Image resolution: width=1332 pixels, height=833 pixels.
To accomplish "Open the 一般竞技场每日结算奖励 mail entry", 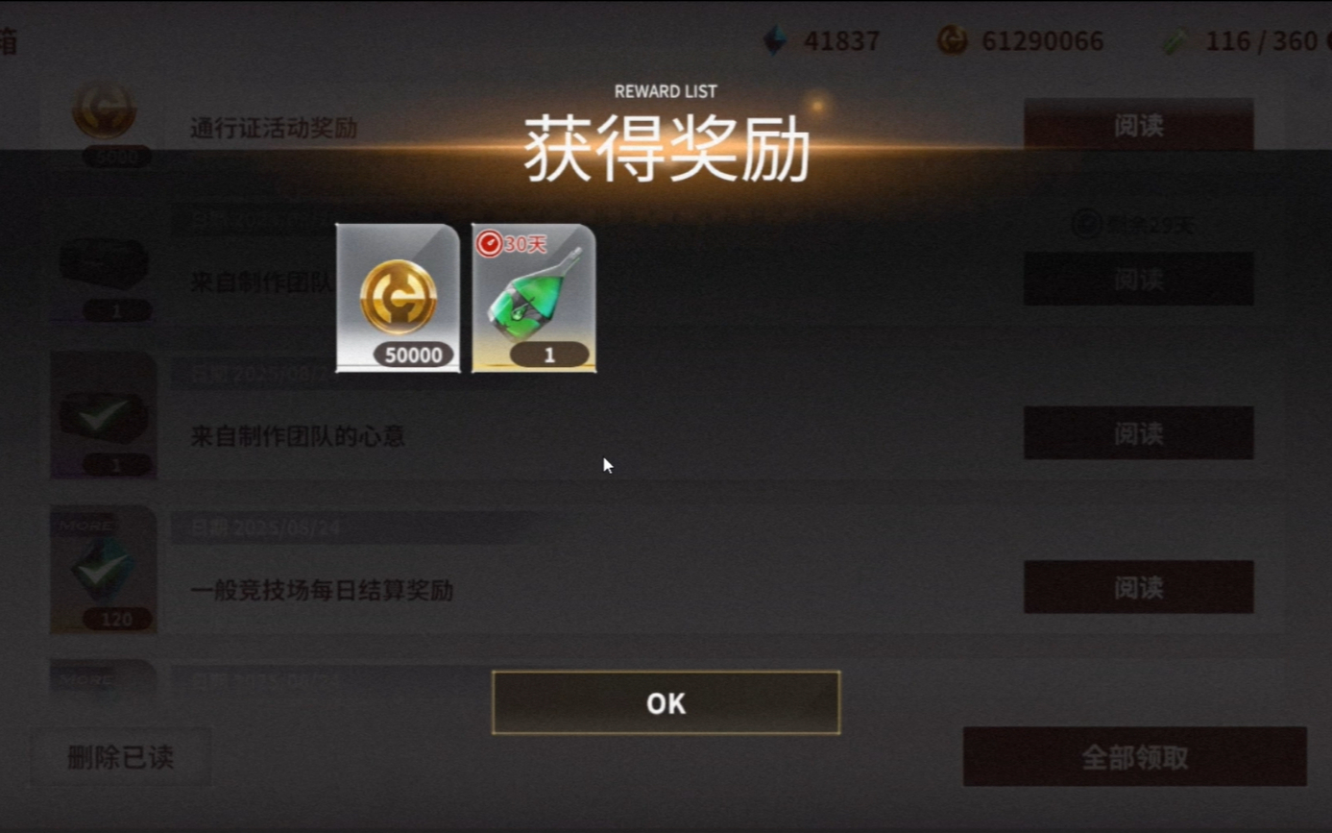I will click(322, 590).
